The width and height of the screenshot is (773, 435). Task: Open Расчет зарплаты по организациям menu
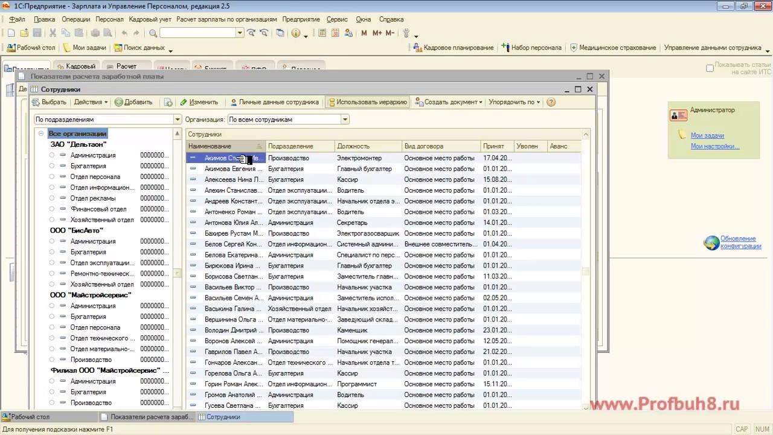[x=226, y=19]
